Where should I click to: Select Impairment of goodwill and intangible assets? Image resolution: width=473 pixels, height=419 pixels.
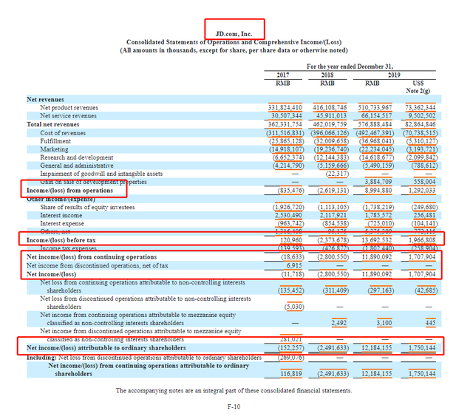pyautogui.click(x=101, y=174)
